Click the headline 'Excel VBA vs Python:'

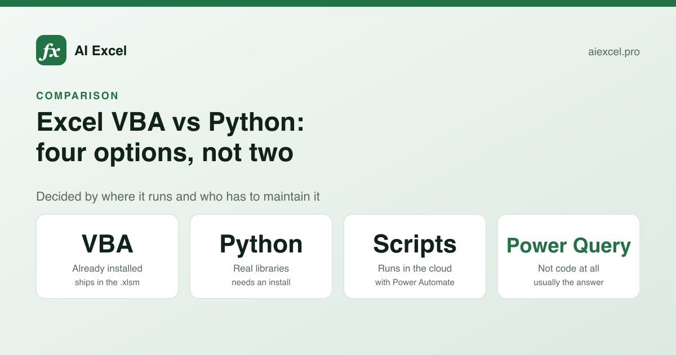(170, 122)
